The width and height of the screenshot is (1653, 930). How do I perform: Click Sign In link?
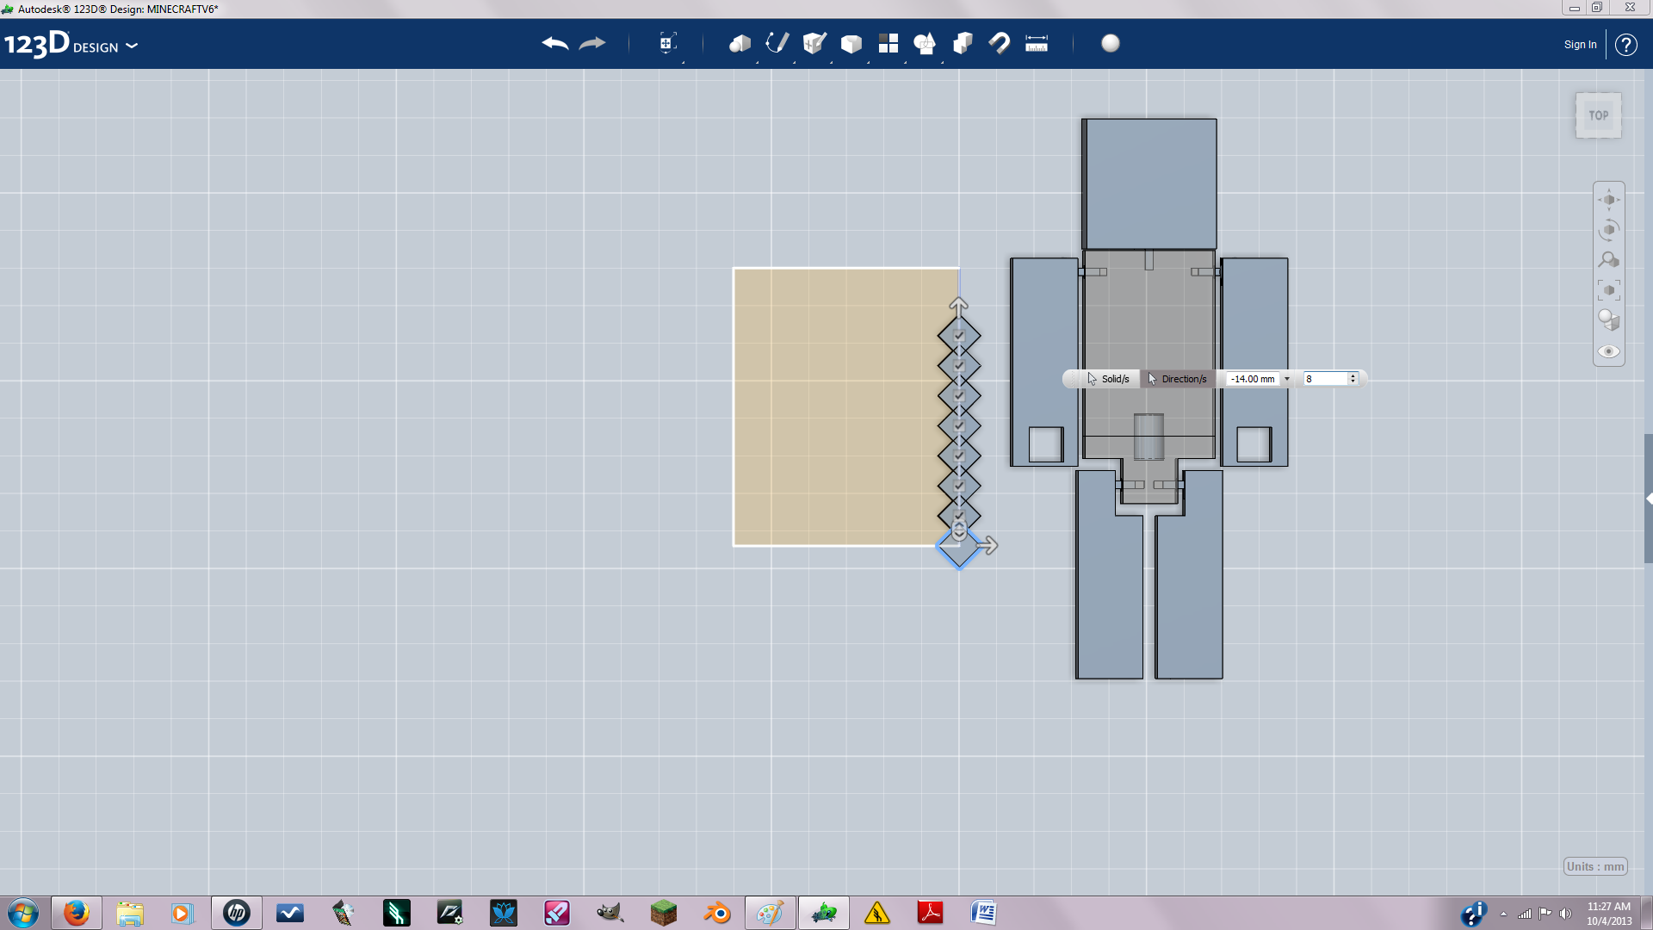coord(1580,45)
